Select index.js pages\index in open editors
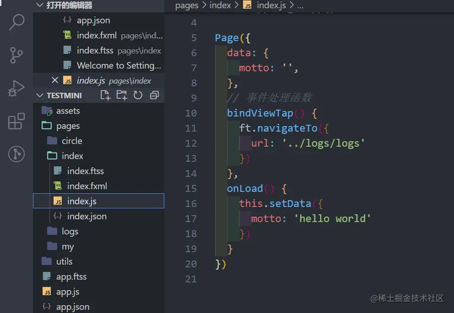The image size is (454, 313). click(99, 80)
